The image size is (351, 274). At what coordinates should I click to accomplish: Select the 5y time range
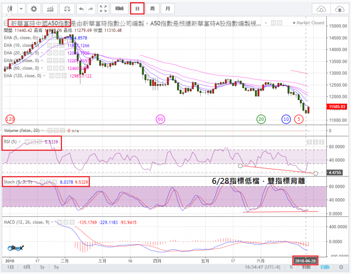pos(56,267)
